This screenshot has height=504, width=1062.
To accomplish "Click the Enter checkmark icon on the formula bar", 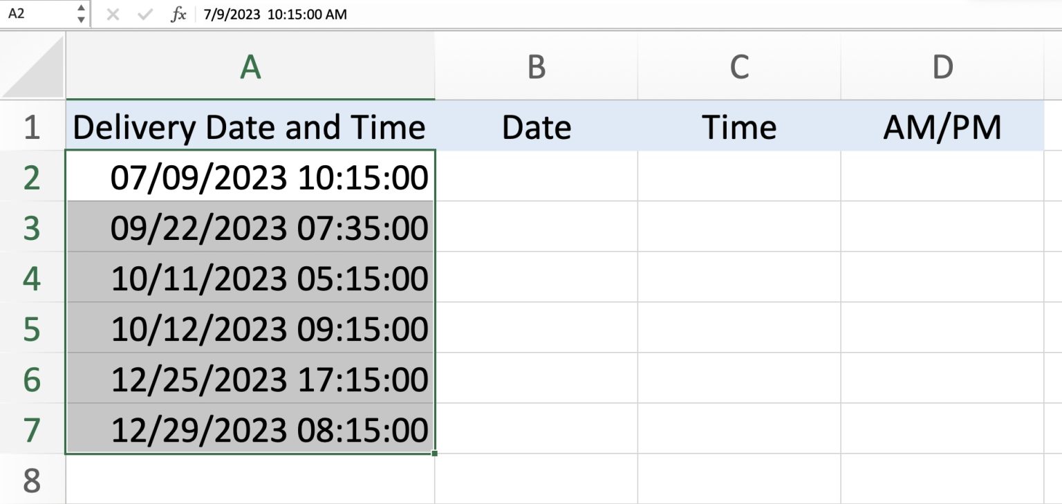I will click(143, 14).
